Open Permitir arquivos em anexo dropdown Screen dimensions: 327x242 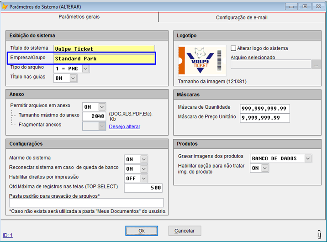102,107
